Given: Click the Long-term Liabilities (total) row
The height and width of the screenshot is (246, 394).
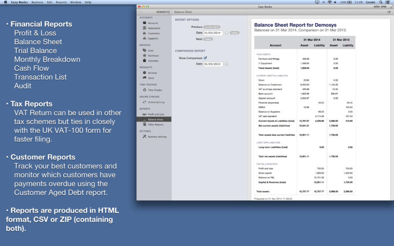Looking at the screenshot, I should (305, 147).
